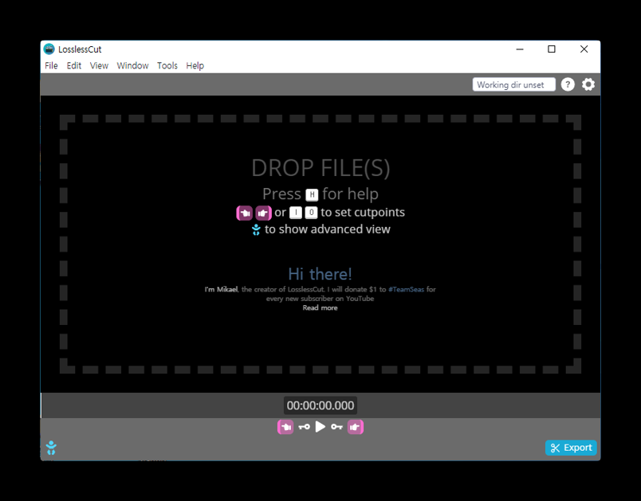Set cut start with left hand icon in controls
Viewport: 641px width, 501px height.
point(285,427)
